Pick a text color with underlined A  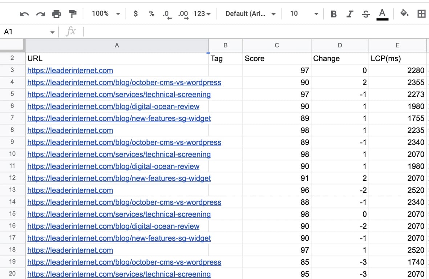tap(382, 14)
